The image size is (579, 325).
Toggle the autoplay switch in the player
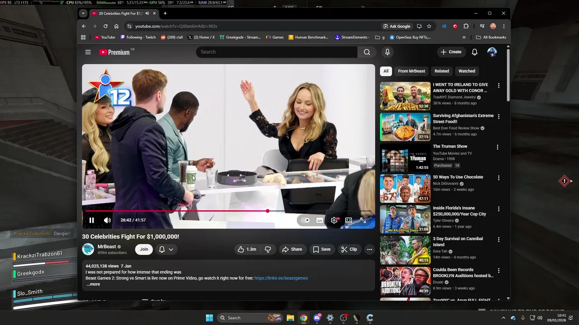click(306, 220)
